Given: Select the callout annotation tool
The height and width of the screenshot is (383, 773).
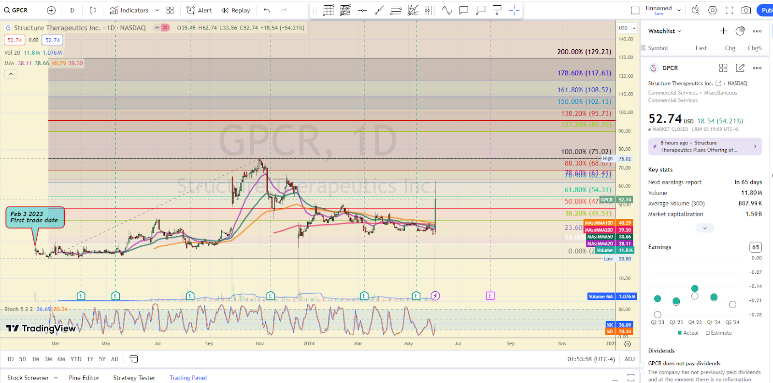Looking at the screenshot, I should pyautogui.click(x=481, y=10).
